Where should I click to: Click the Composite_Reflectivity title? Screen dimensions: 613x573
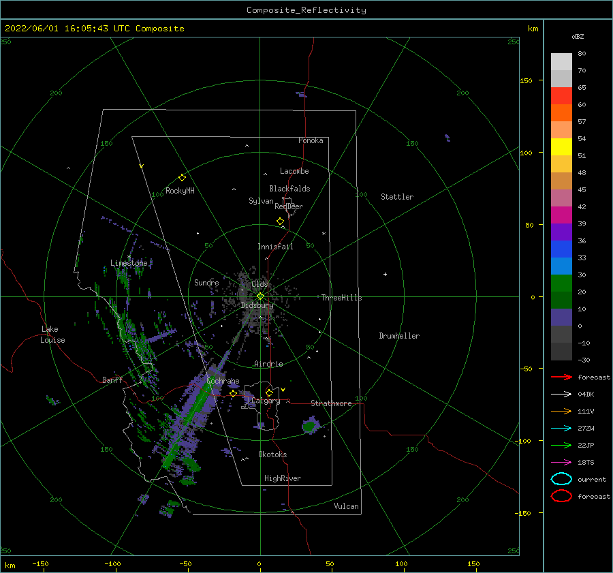coord(306,10)
